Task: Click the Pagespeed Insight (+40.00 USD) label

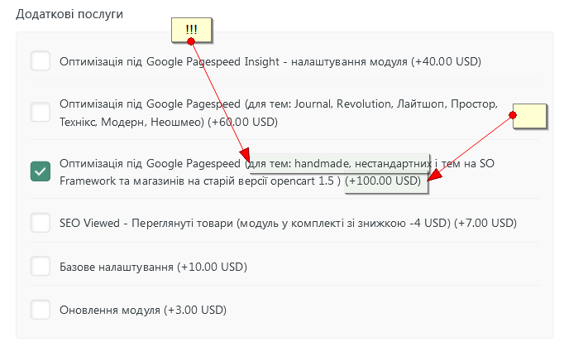Action: point(270,62)
